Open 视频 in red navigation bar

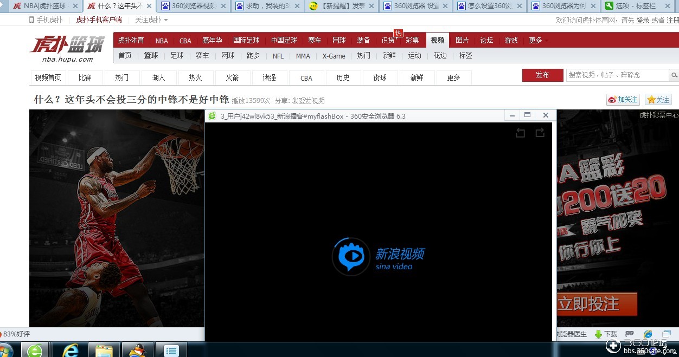click(x=437, y=41)
